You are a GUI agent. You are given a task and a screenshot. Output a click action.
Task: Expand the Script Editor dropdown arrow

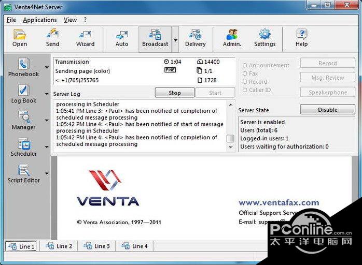[x=47, y=173]
